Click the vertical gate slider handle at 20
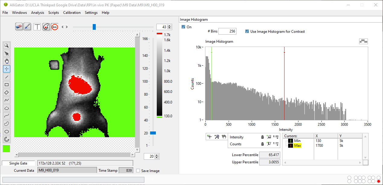Image resolution: width=383 pixels, height=185 pixels. 153,133
